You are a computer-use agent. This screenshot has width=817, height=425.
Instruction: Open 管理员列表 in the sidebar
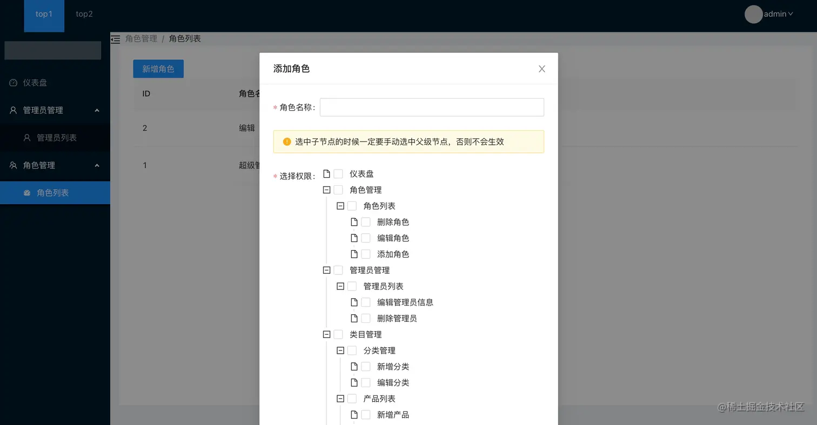55,138
